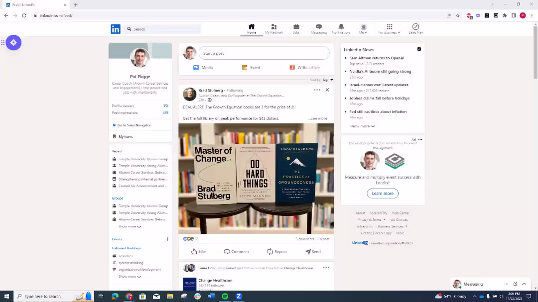Screen dimensions: 538x302
Task: Expand Show more under Followed Hashtags
Action: click(130, 277)
